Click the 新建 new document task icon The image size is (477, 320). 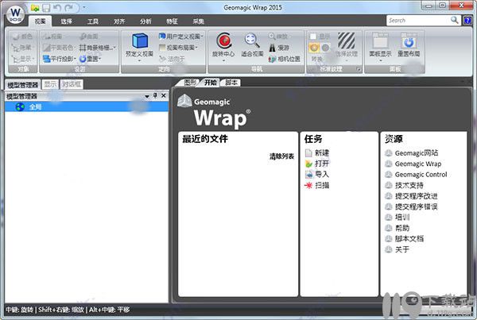tap(308, 153)
